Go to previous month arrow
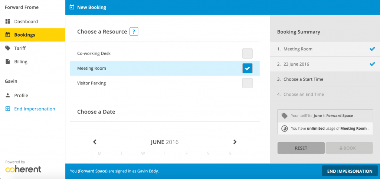The image size is (380, 179). (x=95, y=142)
